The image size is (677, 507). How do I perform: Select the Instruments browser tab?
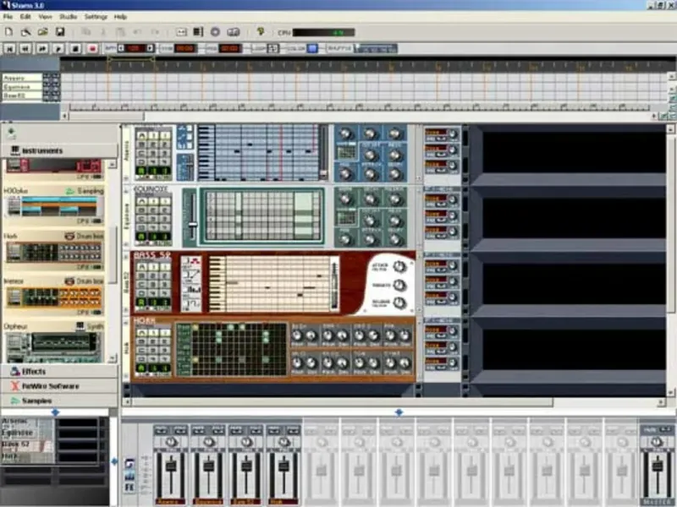pyautogui.click(x=59, y=150)
